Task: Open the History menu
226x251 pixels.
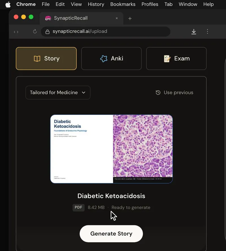Action: click(x=96, y=4)
